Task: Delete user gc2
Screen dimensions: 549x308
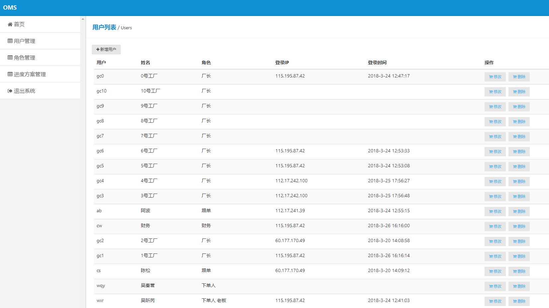Action: tap(519, 241)
